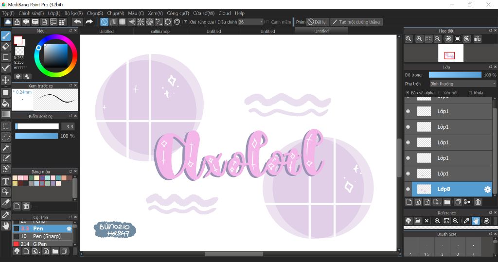498x262 pixels.
Task: Select the Text tool
Action: tap(6, 181)
